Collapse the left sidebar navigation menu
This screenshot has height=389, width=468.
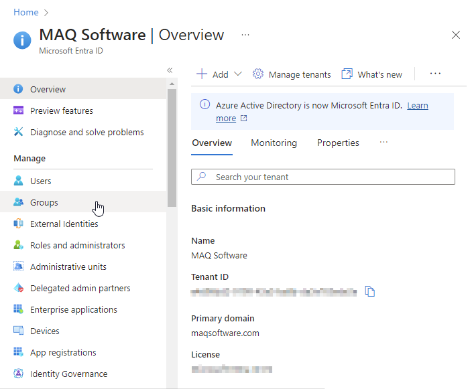click(x=170, y=70)
